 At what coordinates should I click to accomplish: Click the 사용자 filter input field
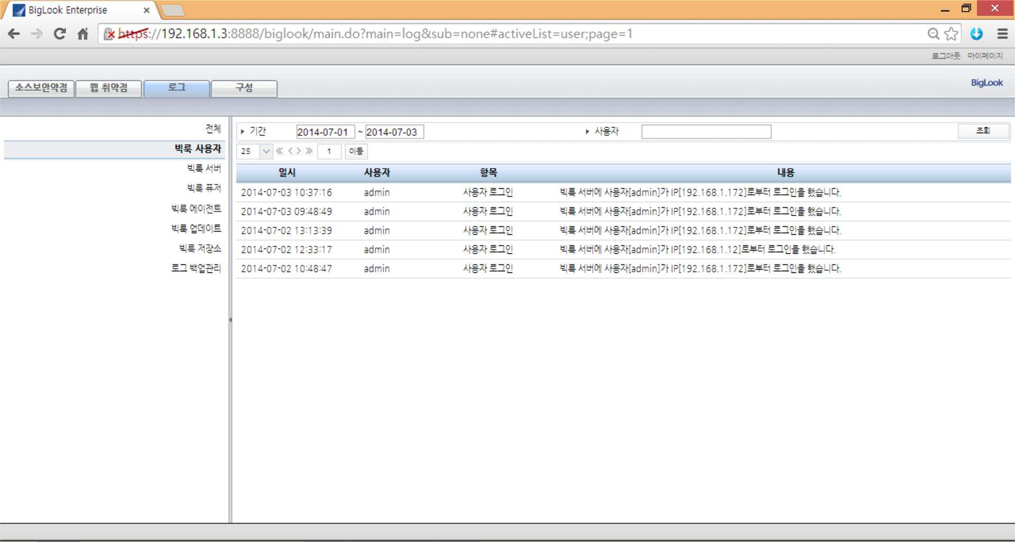[x=706, y=132]
